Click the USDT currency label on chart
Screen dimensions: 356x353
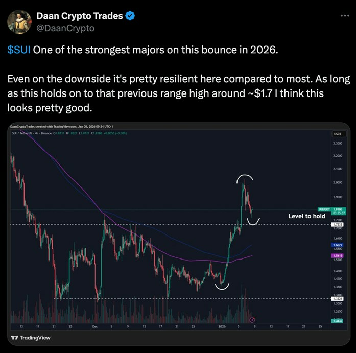(337, 134)
